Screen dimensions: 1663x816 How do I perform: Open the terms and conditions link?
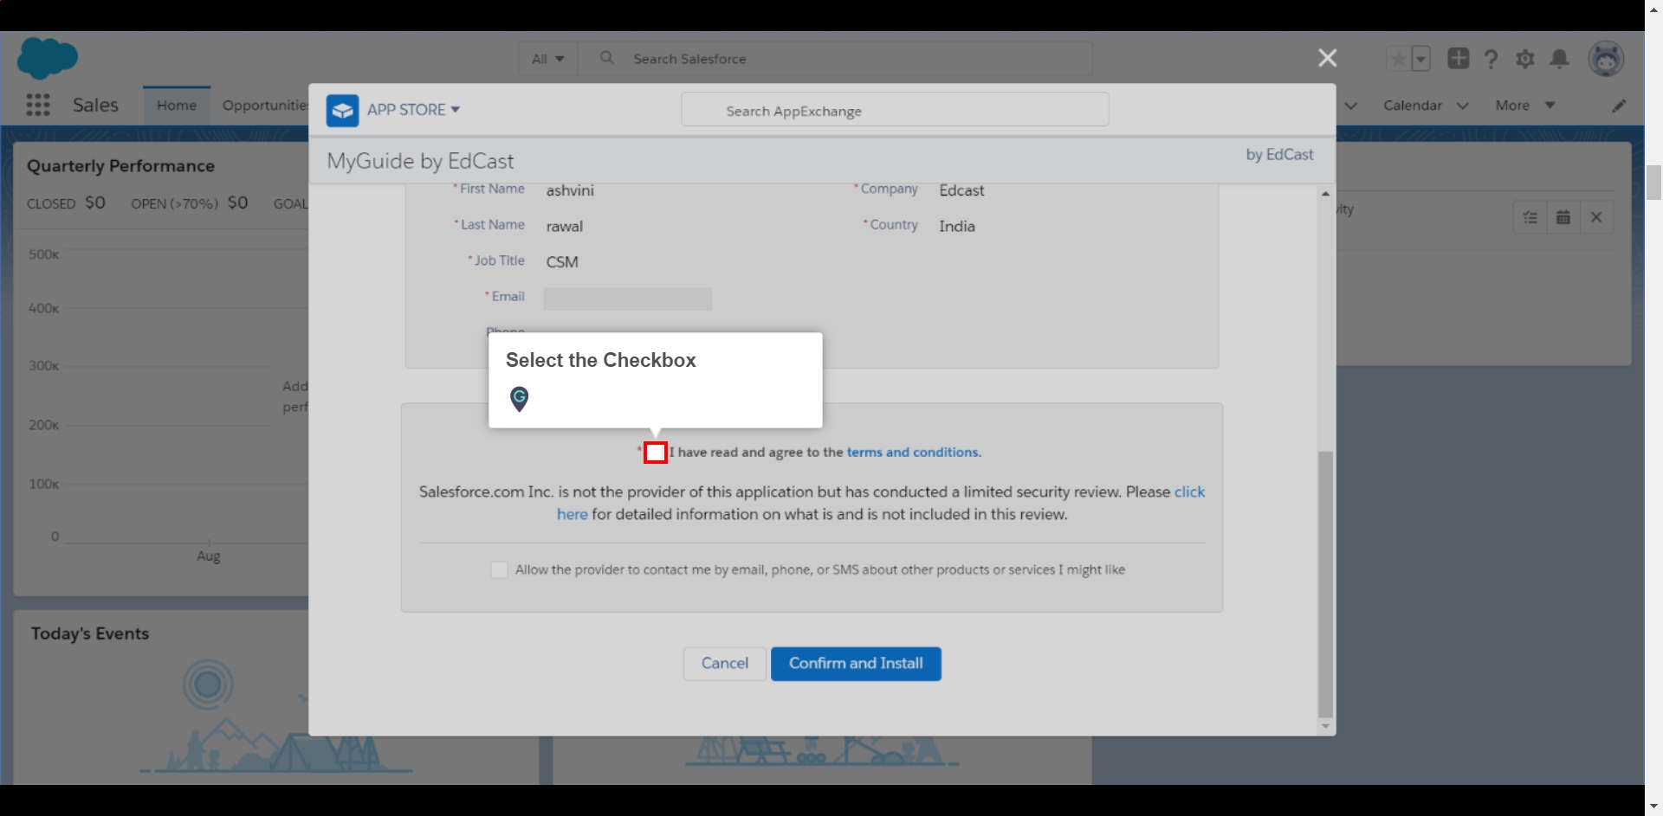912,453
